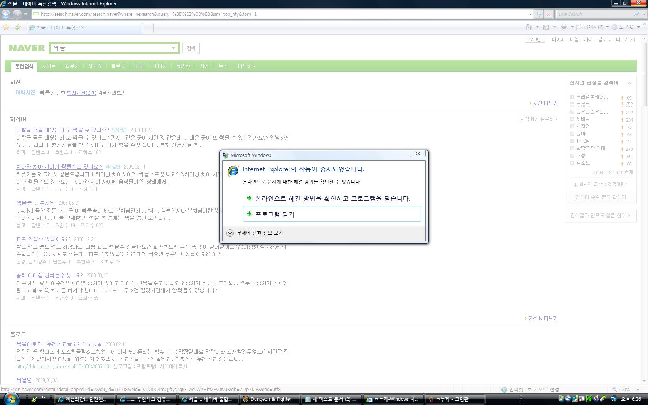Click the 지식iN 더보기 link
Viewport: 648px width, 405px height.
click(543, 318)
